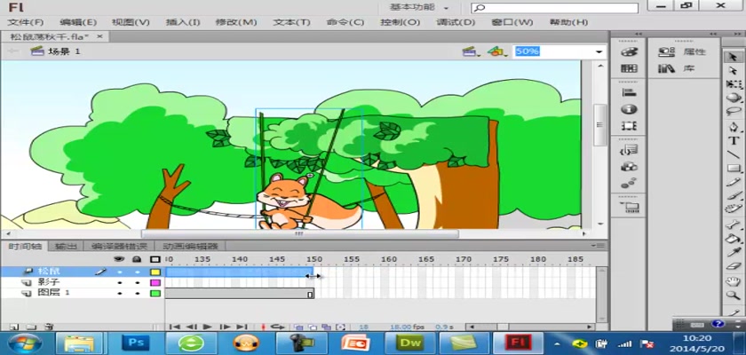Switch to the 动画编辑器 tab
746x355 pixels.
click(x=190, y=246)
